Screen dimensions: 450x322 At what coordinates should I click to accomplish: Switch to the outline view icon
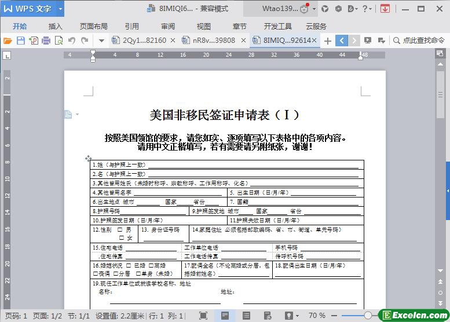(246, 316)
